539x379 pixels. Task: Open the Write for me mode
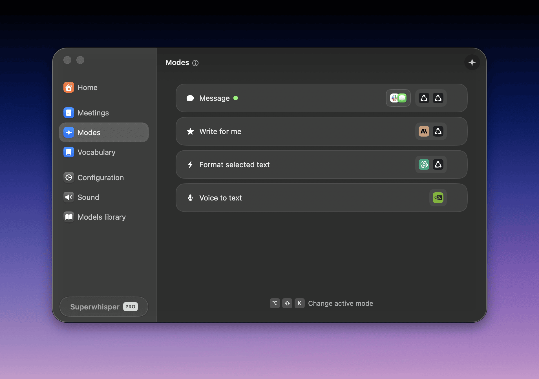[322, 131]
